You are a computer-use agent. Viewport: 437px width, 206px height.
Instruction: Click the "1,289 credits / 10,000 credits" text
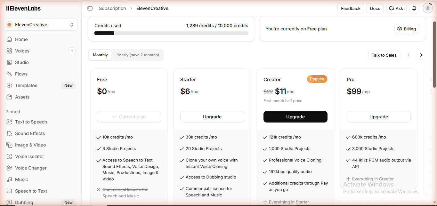[217, 26]
